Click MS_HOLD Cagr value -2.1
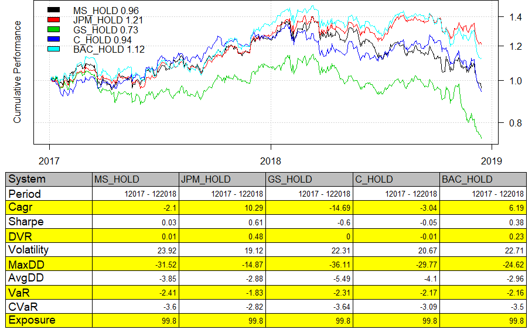 169,208
